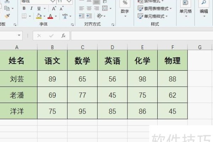Click the wén phonetic guide icon
This screenshot has height=142, width=213.
click(x=65, y=16)
